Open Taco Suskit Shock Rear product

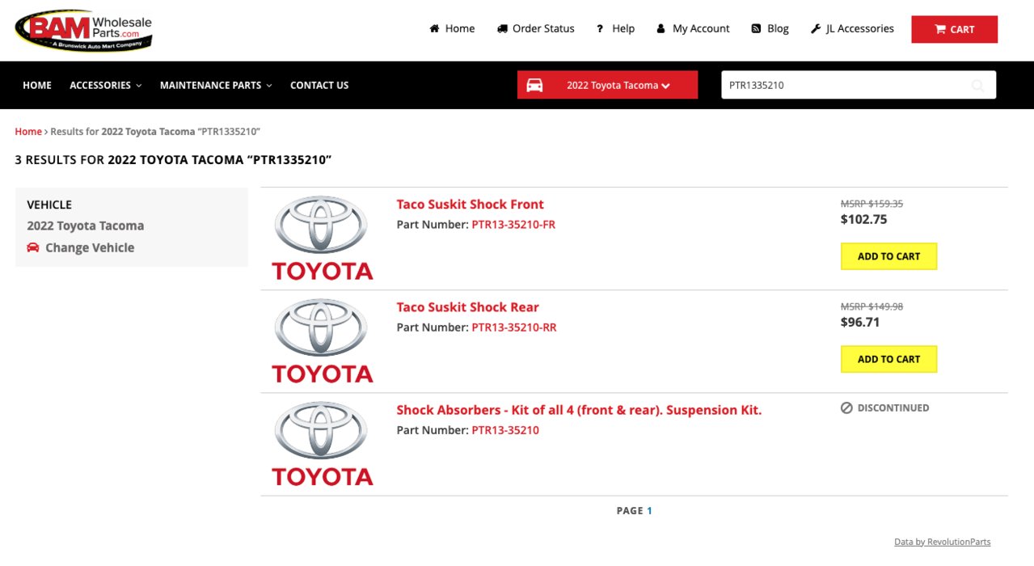point(467,307)
